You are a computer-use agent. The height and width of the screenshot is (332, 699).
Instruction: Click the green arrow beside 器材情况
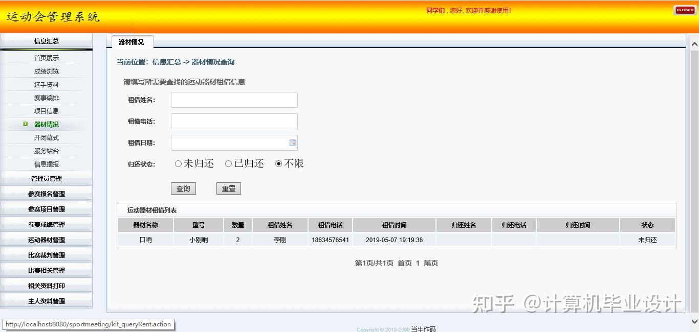(25, 124)
